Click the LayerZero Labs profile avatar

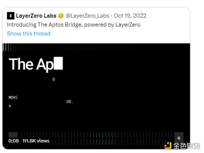(11, 16)
